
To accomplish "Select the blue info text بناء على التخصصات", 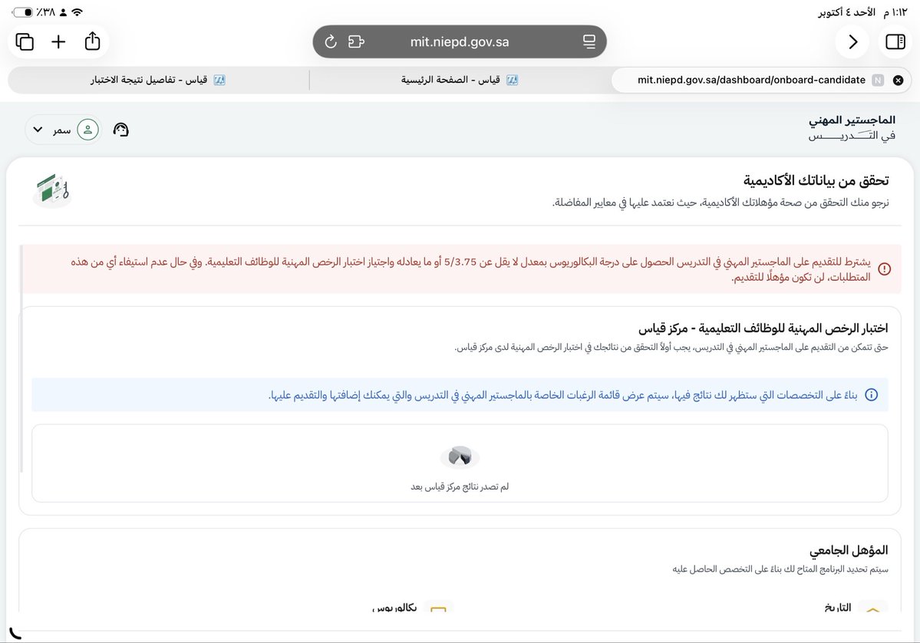I will click(563, 395).
